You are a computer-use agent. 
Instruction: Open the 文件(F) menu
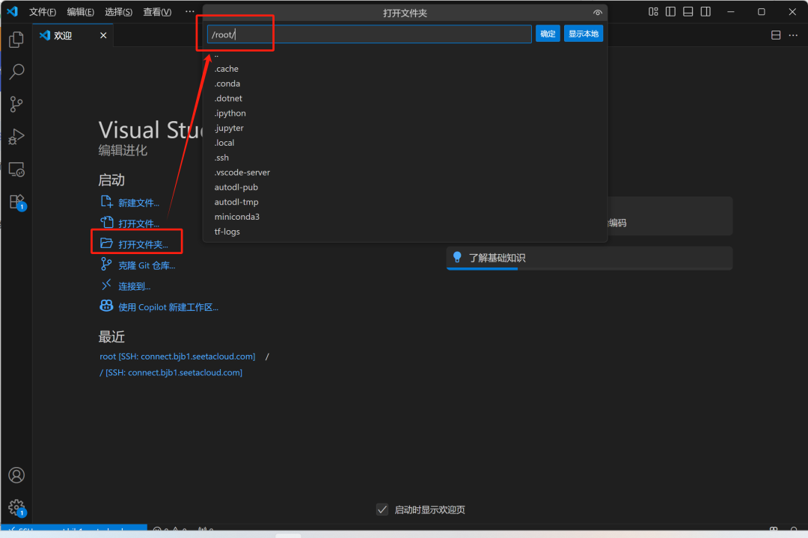(42, 12)
